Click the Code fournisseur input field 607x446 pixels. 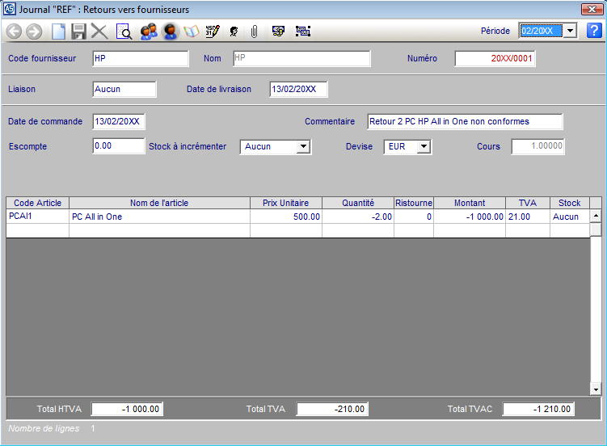click(x=140, y=59)
